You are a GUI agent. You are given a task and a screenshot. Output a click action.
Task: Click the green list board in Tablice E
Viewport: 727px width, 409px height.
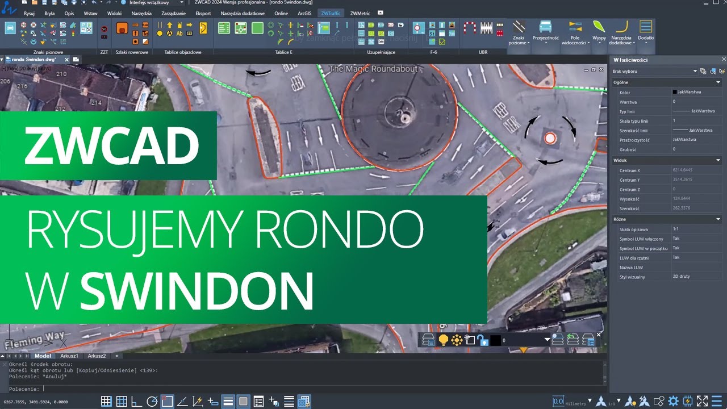pyautogui.click(x=224, y=27)
